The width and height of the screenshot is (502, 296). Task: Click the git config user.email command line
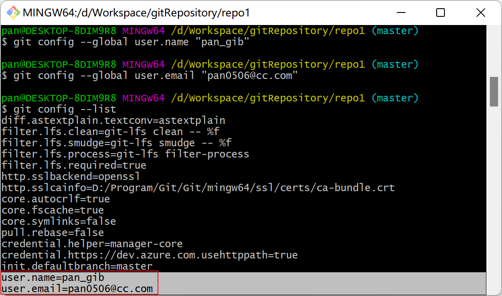point(156,76)
